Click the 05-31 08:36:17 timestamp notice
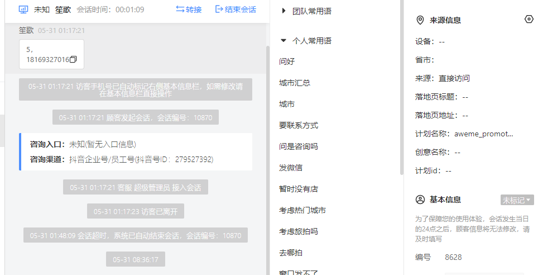The width and height of the screenshot is (538, 275). pyautogui.click(x=136, y=259)
